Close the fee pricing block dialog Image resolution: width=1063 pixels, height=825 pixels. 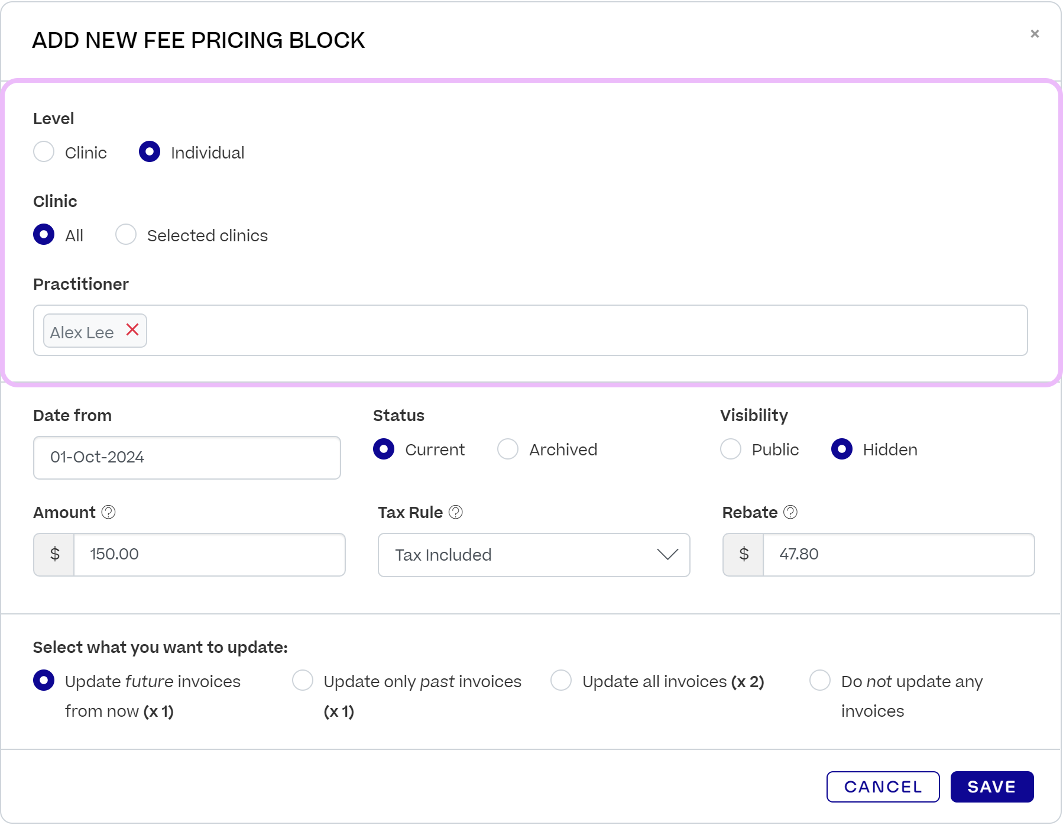1035,34
